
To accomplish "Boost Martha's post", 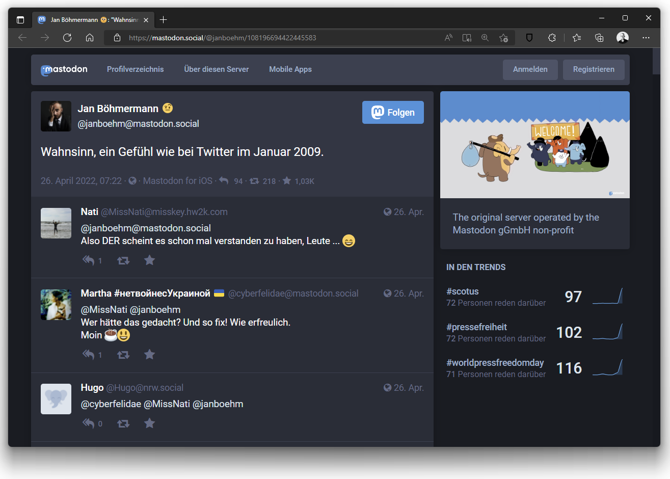I will click(x=123, y=355).
